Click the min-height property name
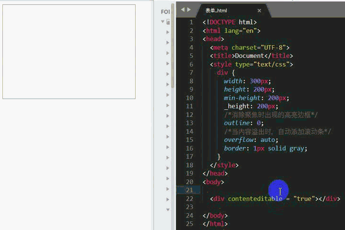Screen dimensions: 345x230 pos(242,98)
